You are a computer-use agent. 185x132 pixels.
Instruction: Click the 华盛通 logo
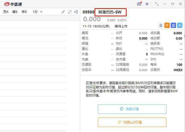click(13, 4)
